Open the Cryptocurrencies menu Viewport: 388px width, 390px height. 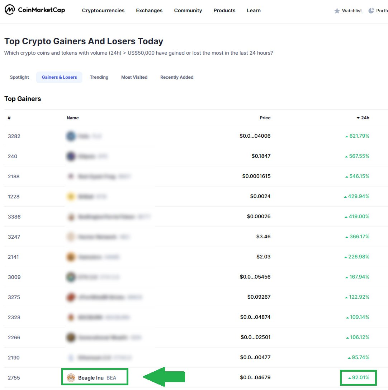(x=103, y=10)
